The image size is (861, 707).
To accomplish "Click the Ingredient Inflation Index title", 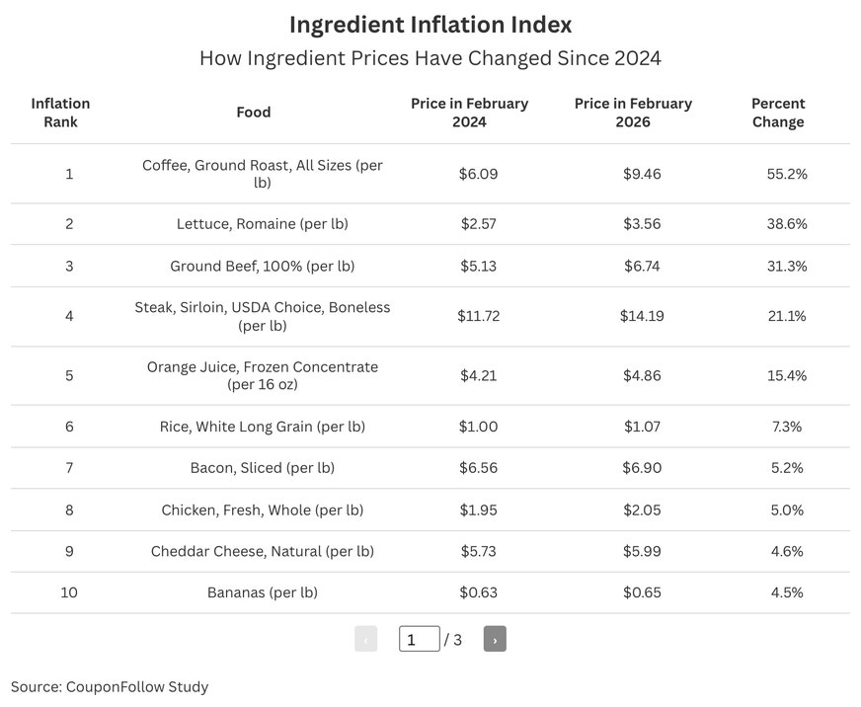I will pyautogui.click(x=430, y=25).
